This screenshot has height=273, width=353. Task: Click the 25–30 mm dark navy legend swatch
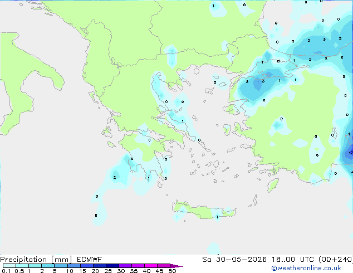point(112,266)
